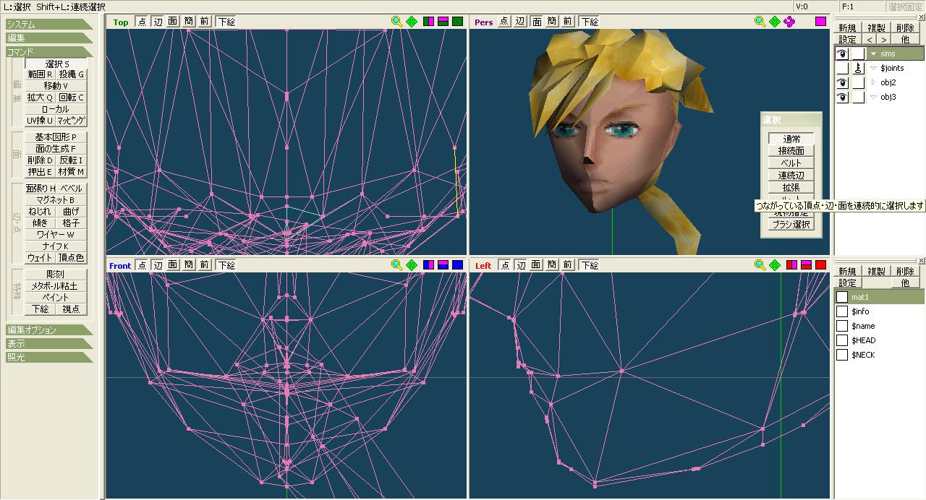Hide the obj3 object via eye icon
Viewport: 926px width, 500px height.
pyautogui.click(x=842, y=98)
